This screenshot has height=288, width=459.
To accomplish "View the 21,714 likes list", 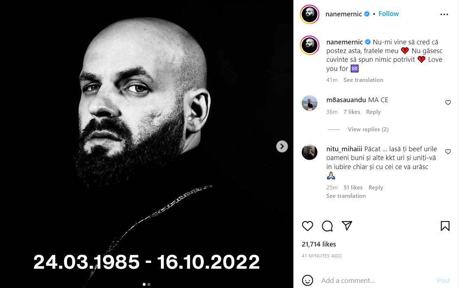I will pyautogui.click(x=319, y=244).
